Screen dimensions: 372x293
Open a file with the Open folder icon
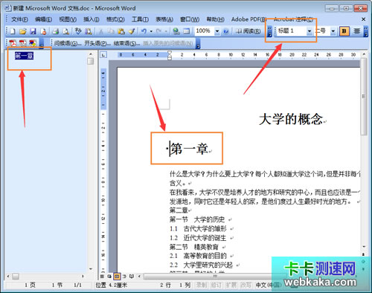(x=23, y=31)
